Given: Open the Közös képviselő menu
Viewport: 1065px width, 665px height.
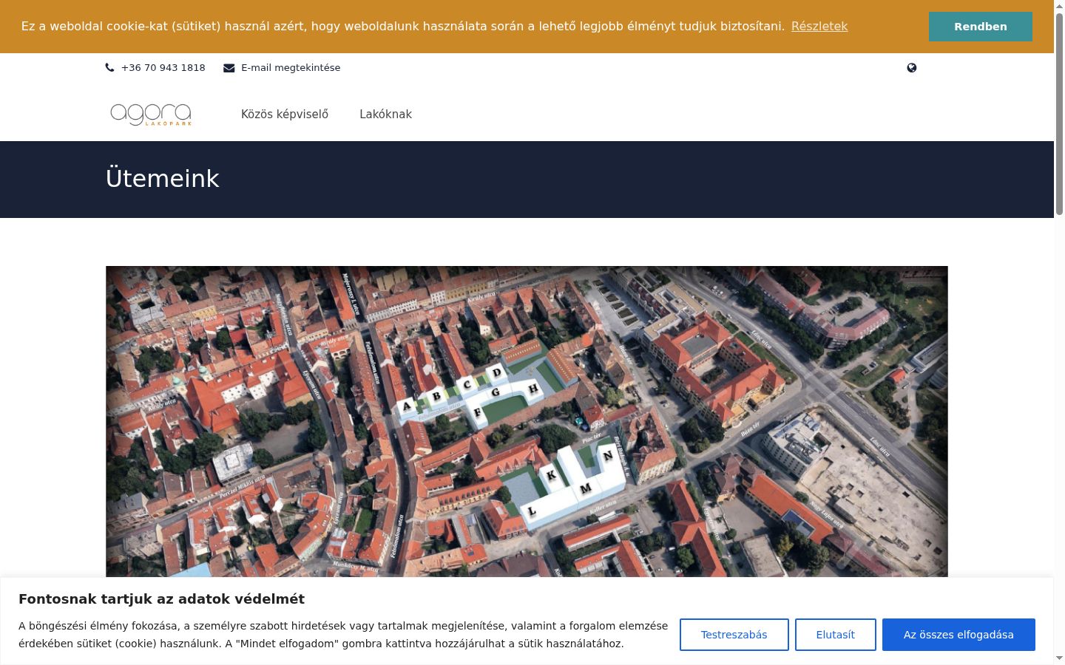Looking at the screenshot, I should pyautogui.click(x=285, y=115).
